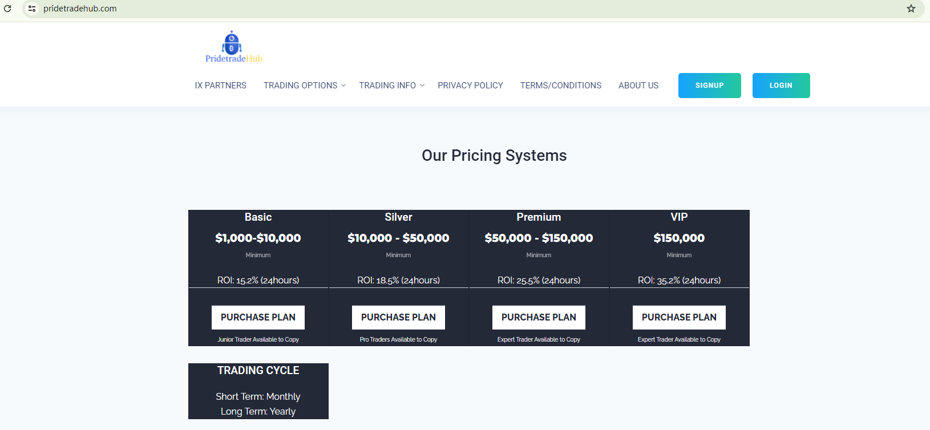Go to the Privacy Policy page

[470, 86]
